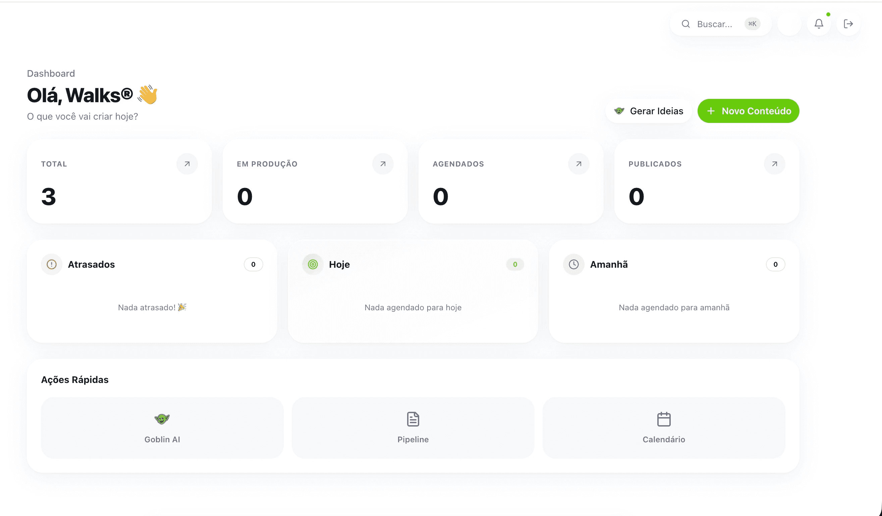Click the Atrasados warning clock icon
Viewport: 882px width, 516px height.
(51, 264)
